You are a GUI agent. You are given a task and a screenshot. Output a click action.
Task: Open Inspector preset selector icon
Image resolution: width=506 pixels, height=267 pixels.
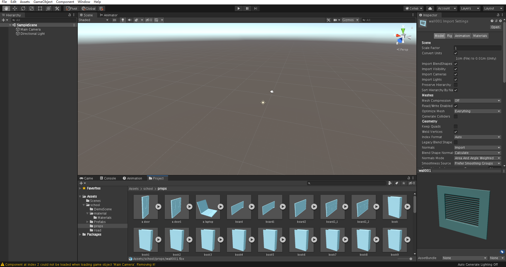pos(496,21)
